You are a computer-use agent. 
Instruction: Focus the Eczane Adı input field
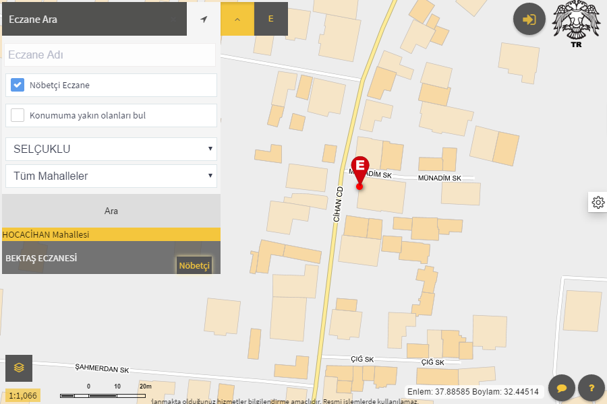pos(110,55)
